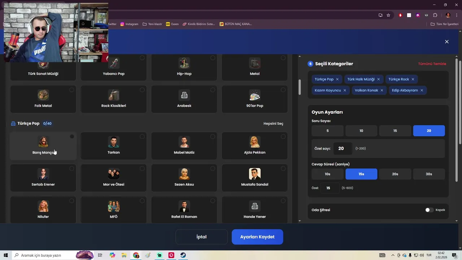Remove Türkçe Pop from selected categories
Screen dimensions: 462x260
point(337,79)
